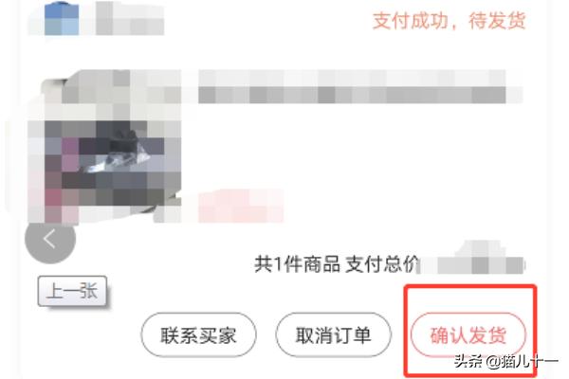
Task: Click the 支付总价 label
Action: [x=382, y=264]
